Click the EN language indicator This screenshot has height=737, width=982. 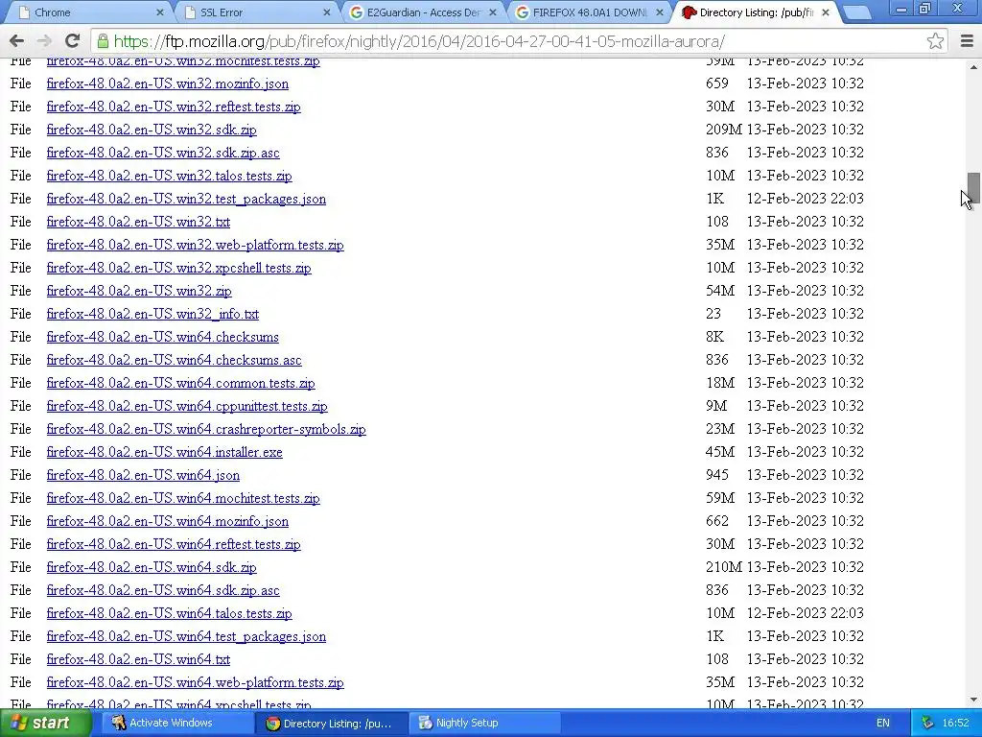tap(883, 723)
